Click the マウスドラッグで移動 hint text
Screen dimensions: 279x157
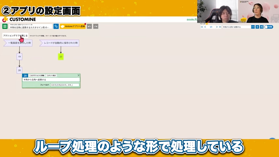(48, 36)
